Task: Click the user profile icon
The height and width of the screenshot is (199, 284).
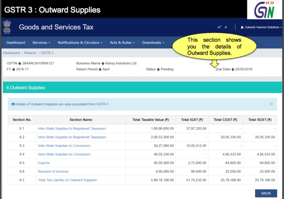Action: 242,27
